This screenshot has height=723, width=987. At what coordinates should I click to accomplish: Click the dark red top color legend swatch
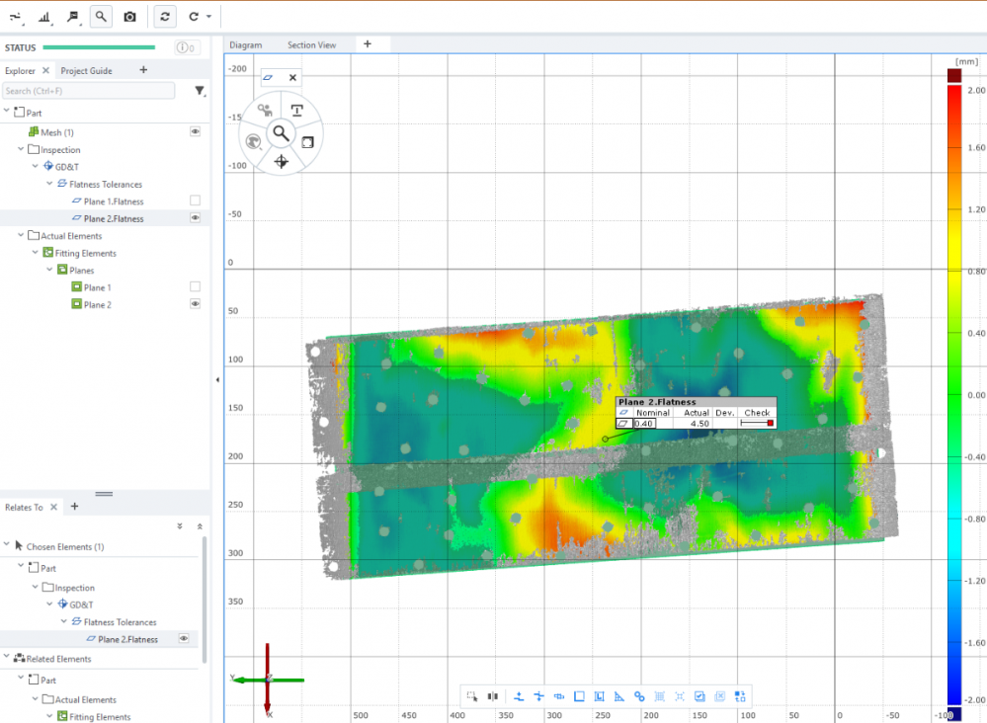953,75
